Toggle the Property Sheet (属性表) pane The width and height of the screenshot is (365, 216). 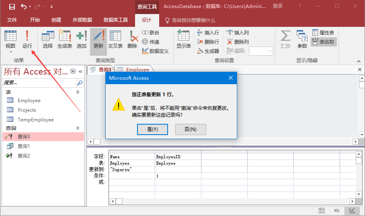coord(324,33)
